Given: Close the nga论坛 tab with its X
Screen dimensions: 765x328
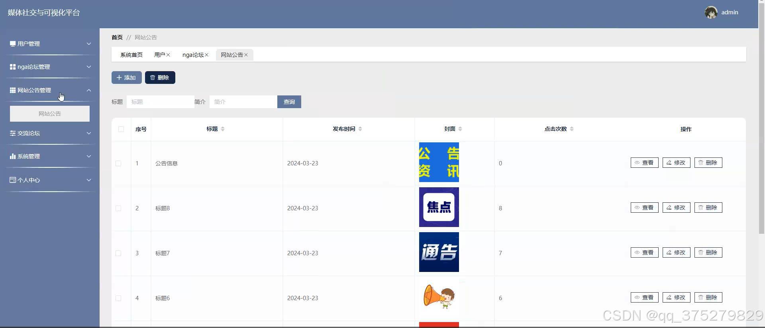Looking at the screenshot, I should pos(206,55).
